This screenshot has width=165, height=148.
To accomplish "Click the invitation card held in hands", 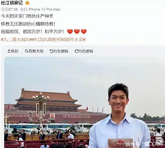I will [120, 143].
